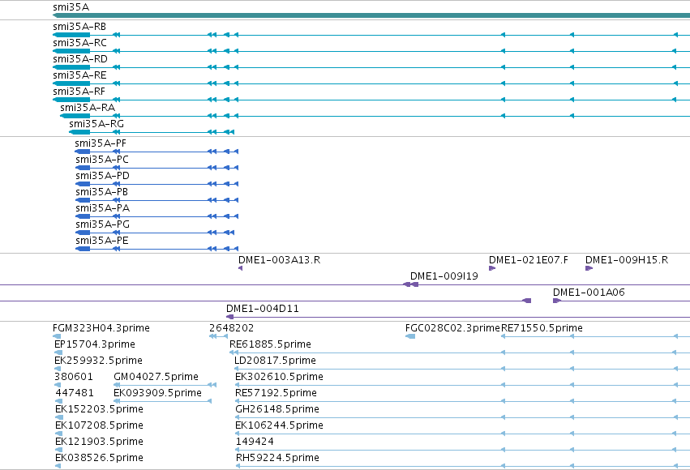Image resolution: width=690 pixels, height=470 pixels.
Task: Select the DME1-004D11 feature label
Action: (263, 309)
